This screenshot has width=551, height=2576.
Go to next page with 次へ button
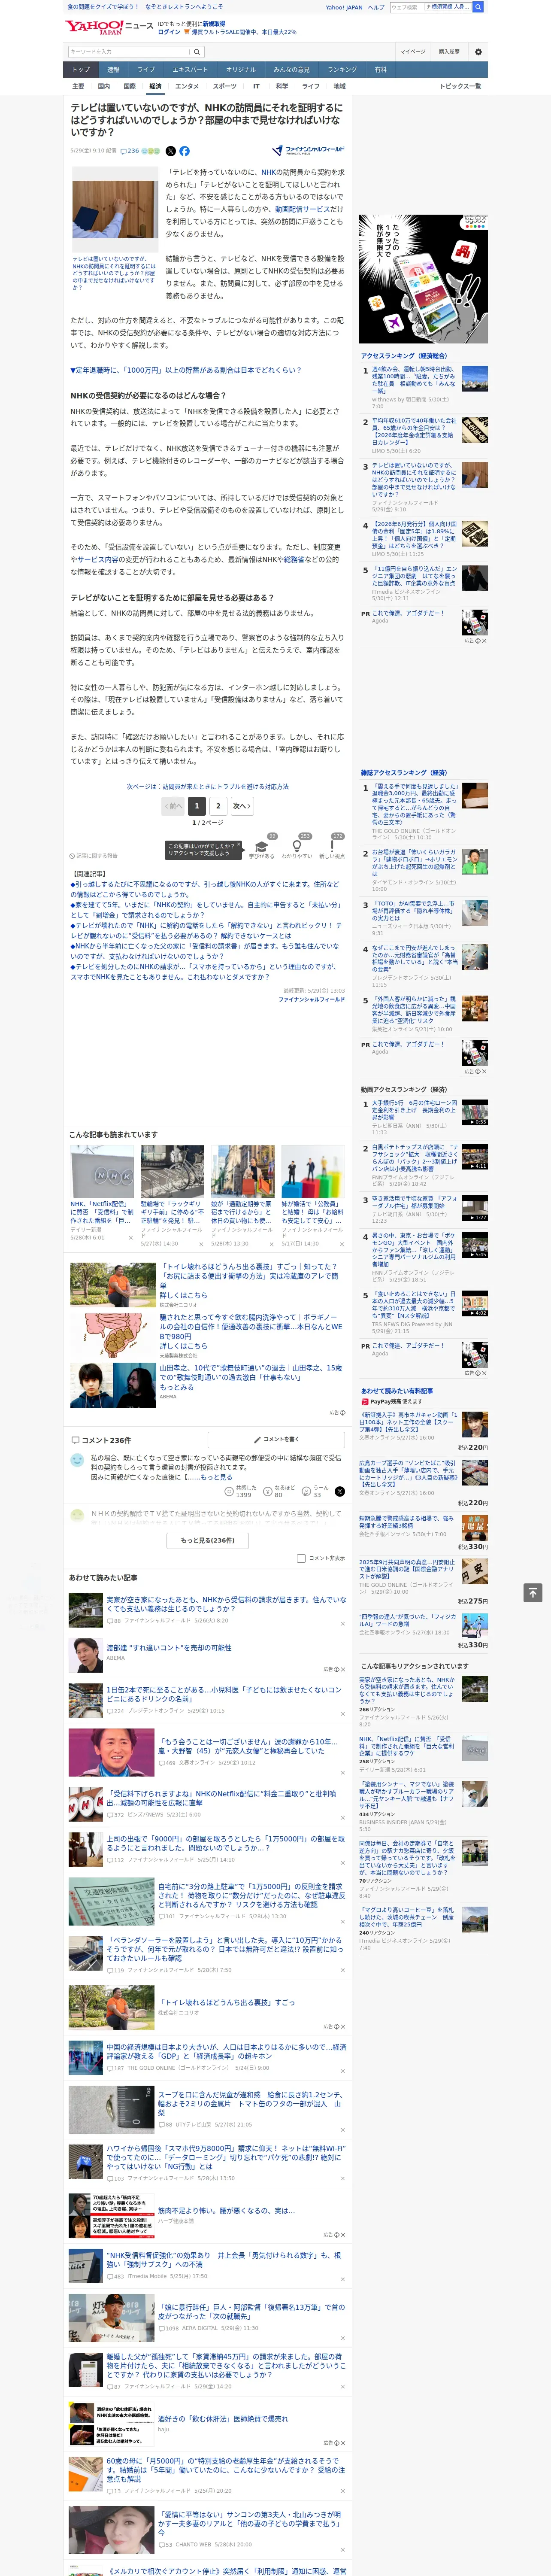[241, 806]
